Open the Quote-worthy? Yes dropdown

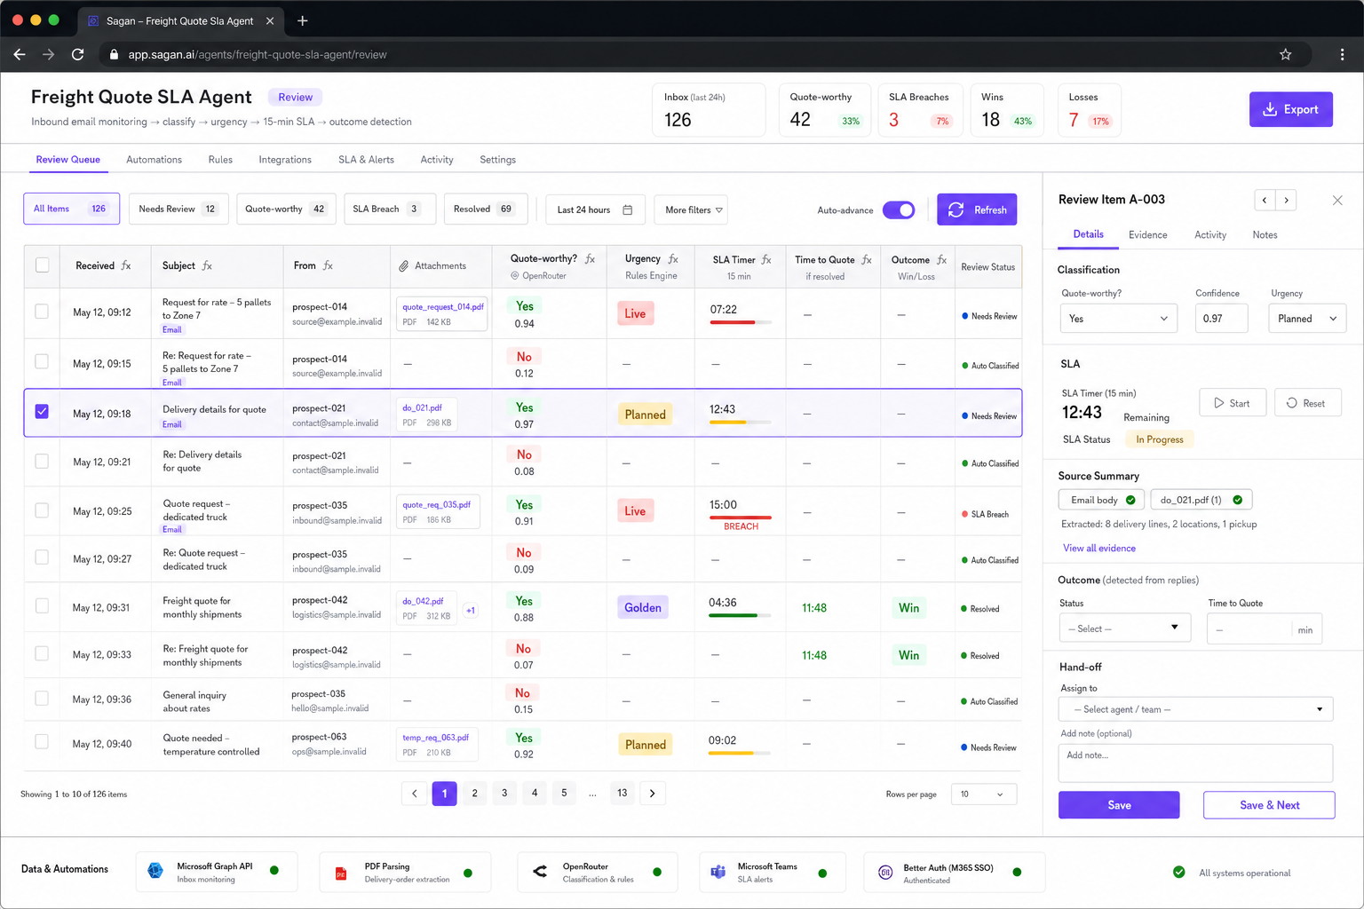pyautogui.click(x=1118, y=319)
